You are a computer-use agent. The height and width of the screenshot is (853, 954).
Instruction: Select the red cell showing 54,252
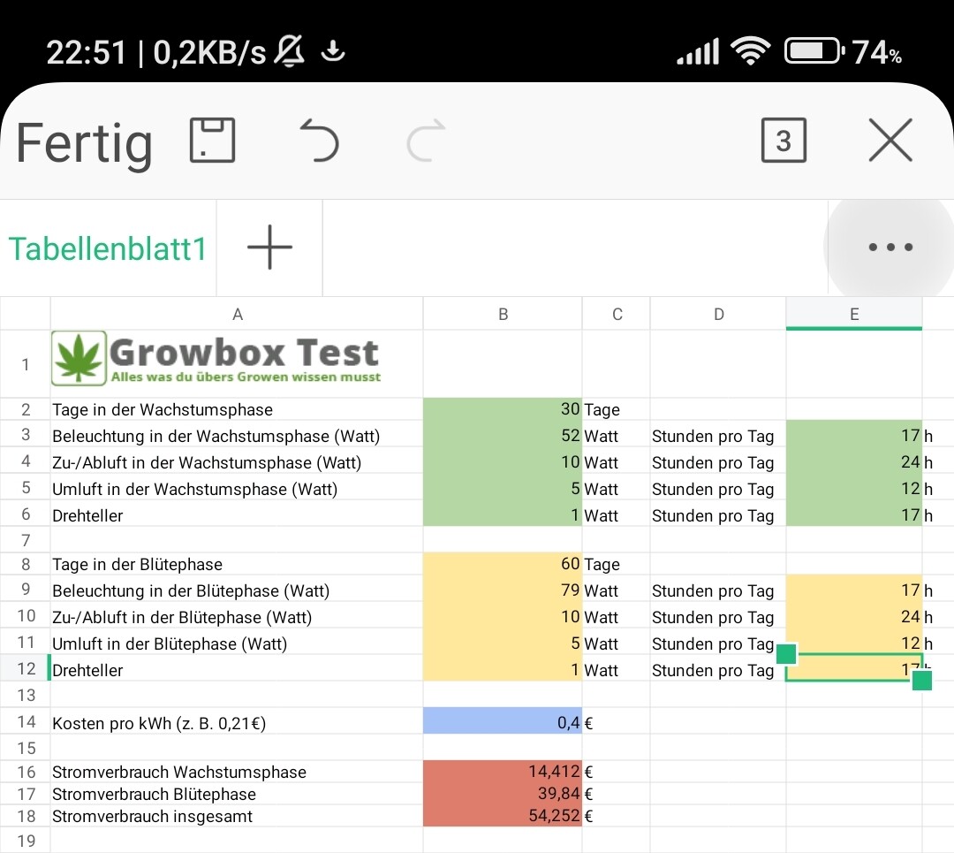pos(503,816)
